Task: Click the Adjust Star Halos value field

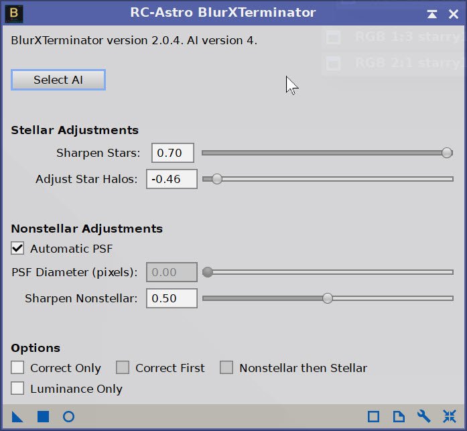Action: click(x=172, y=179)
